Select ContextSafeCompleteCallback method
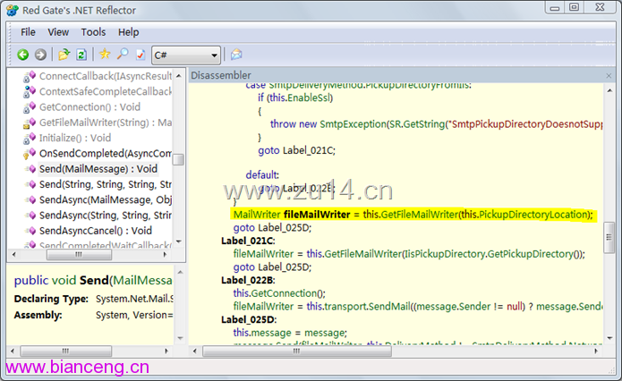622x381 pixels. 106,91
